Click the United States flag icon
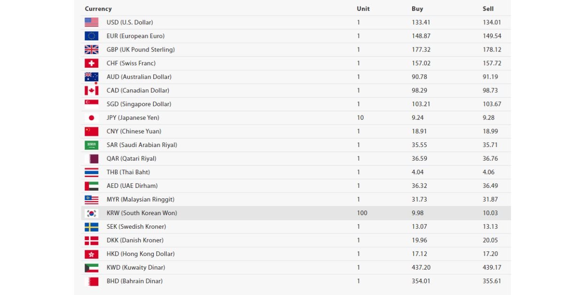Viewport: 564px width, 295px height. click(92, 22)
